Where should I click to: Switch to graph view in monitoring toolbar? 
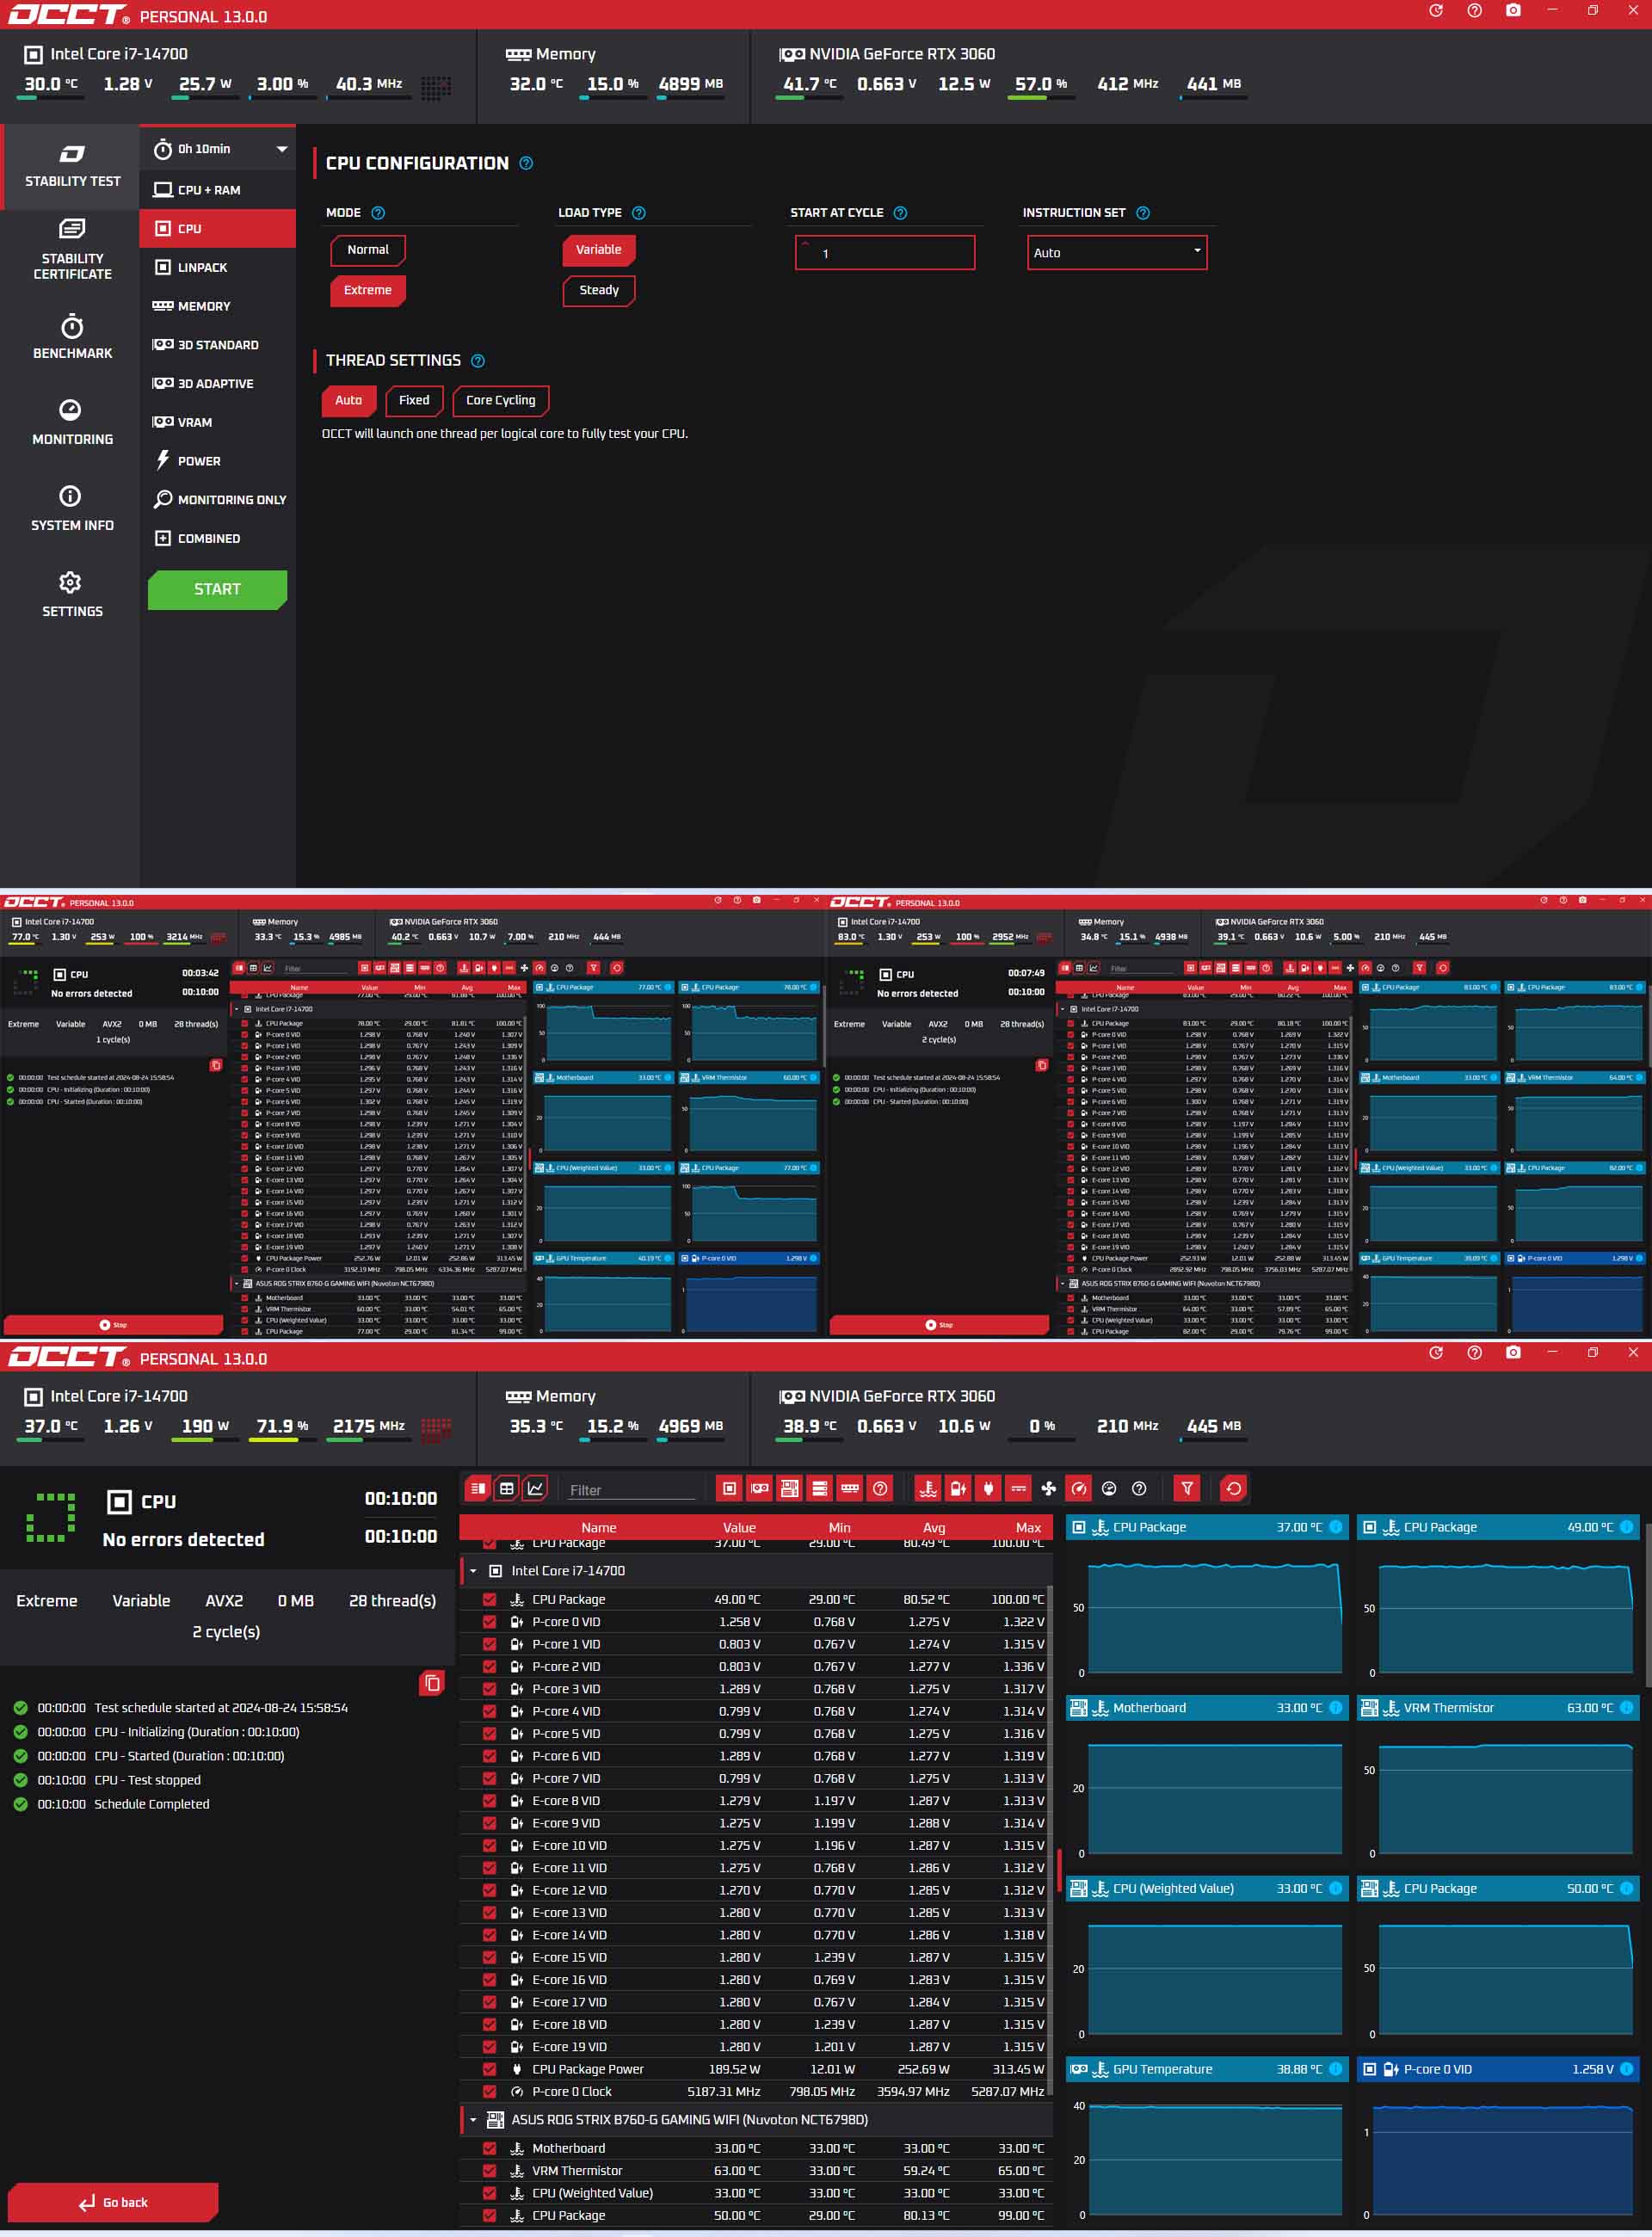click(536, 1489)
